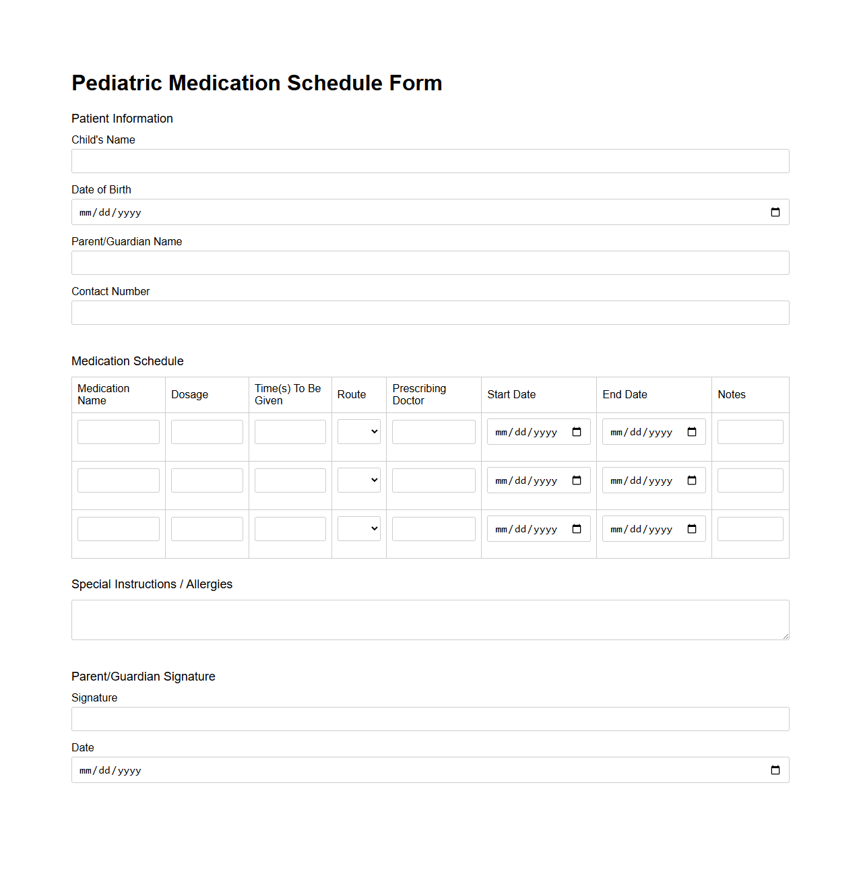Screen dimensions: 861x876
Task: Click the Child's Name input field
Action: [430, 161]
